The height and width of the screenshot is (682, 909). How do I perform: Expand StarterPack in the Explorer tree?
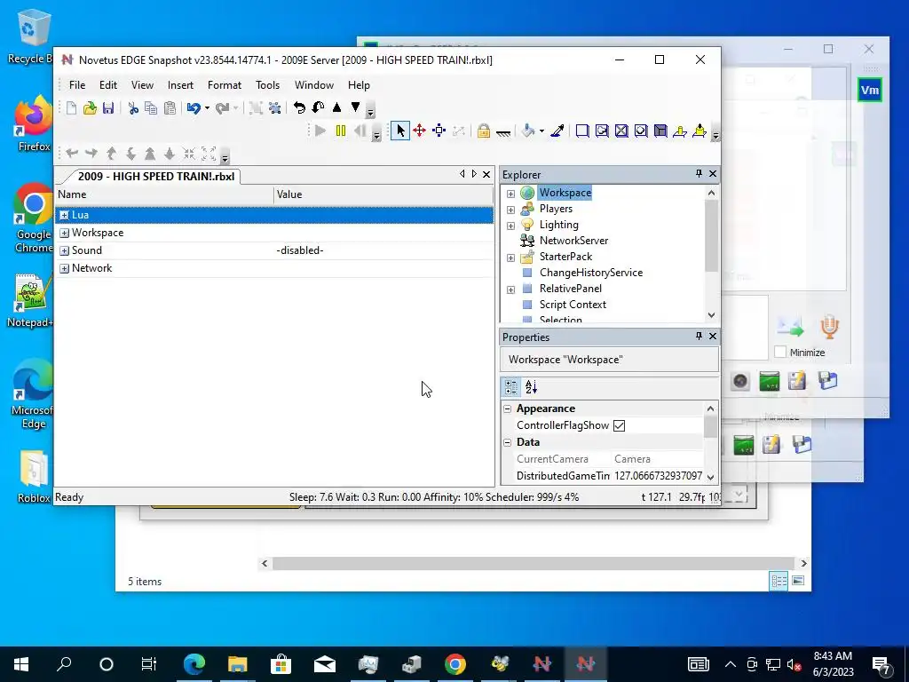pos(510,258)
